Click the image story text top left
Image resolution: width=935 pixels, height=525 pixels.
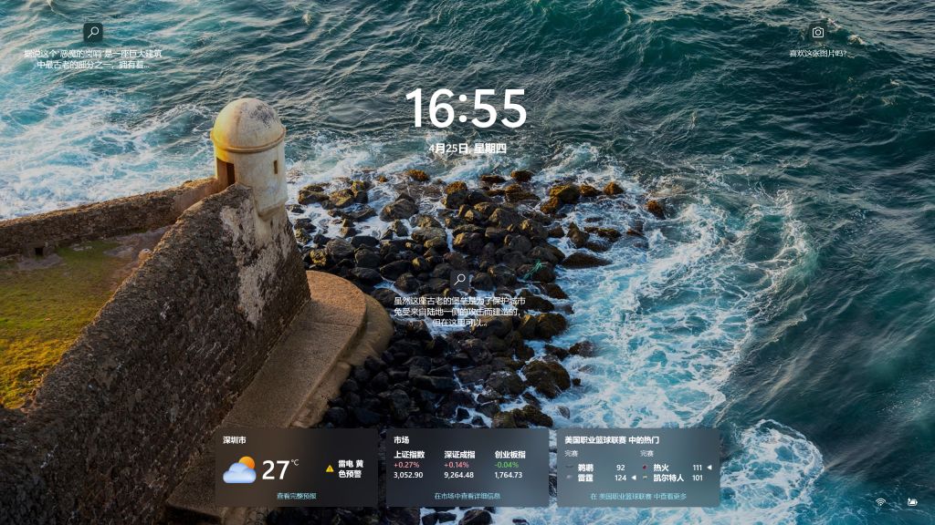[x=91, y=59]
